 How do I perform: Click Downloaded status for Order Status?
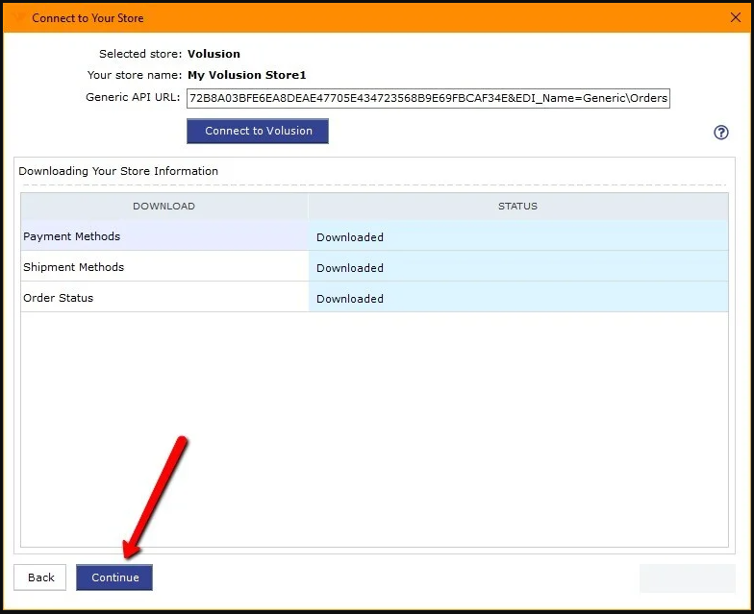[x=350, y=299]
